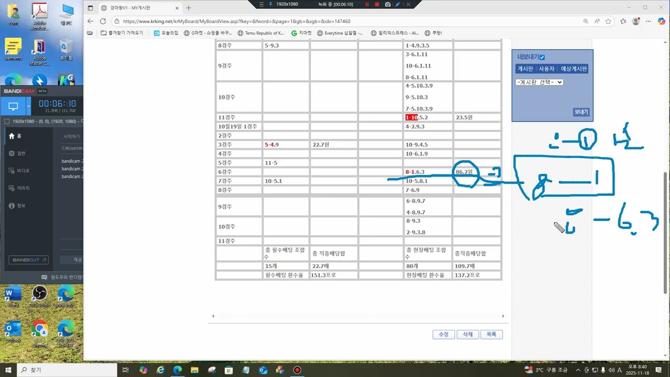Toggle Bandicam 1920x1080 area checkbox

coord(7,121)
